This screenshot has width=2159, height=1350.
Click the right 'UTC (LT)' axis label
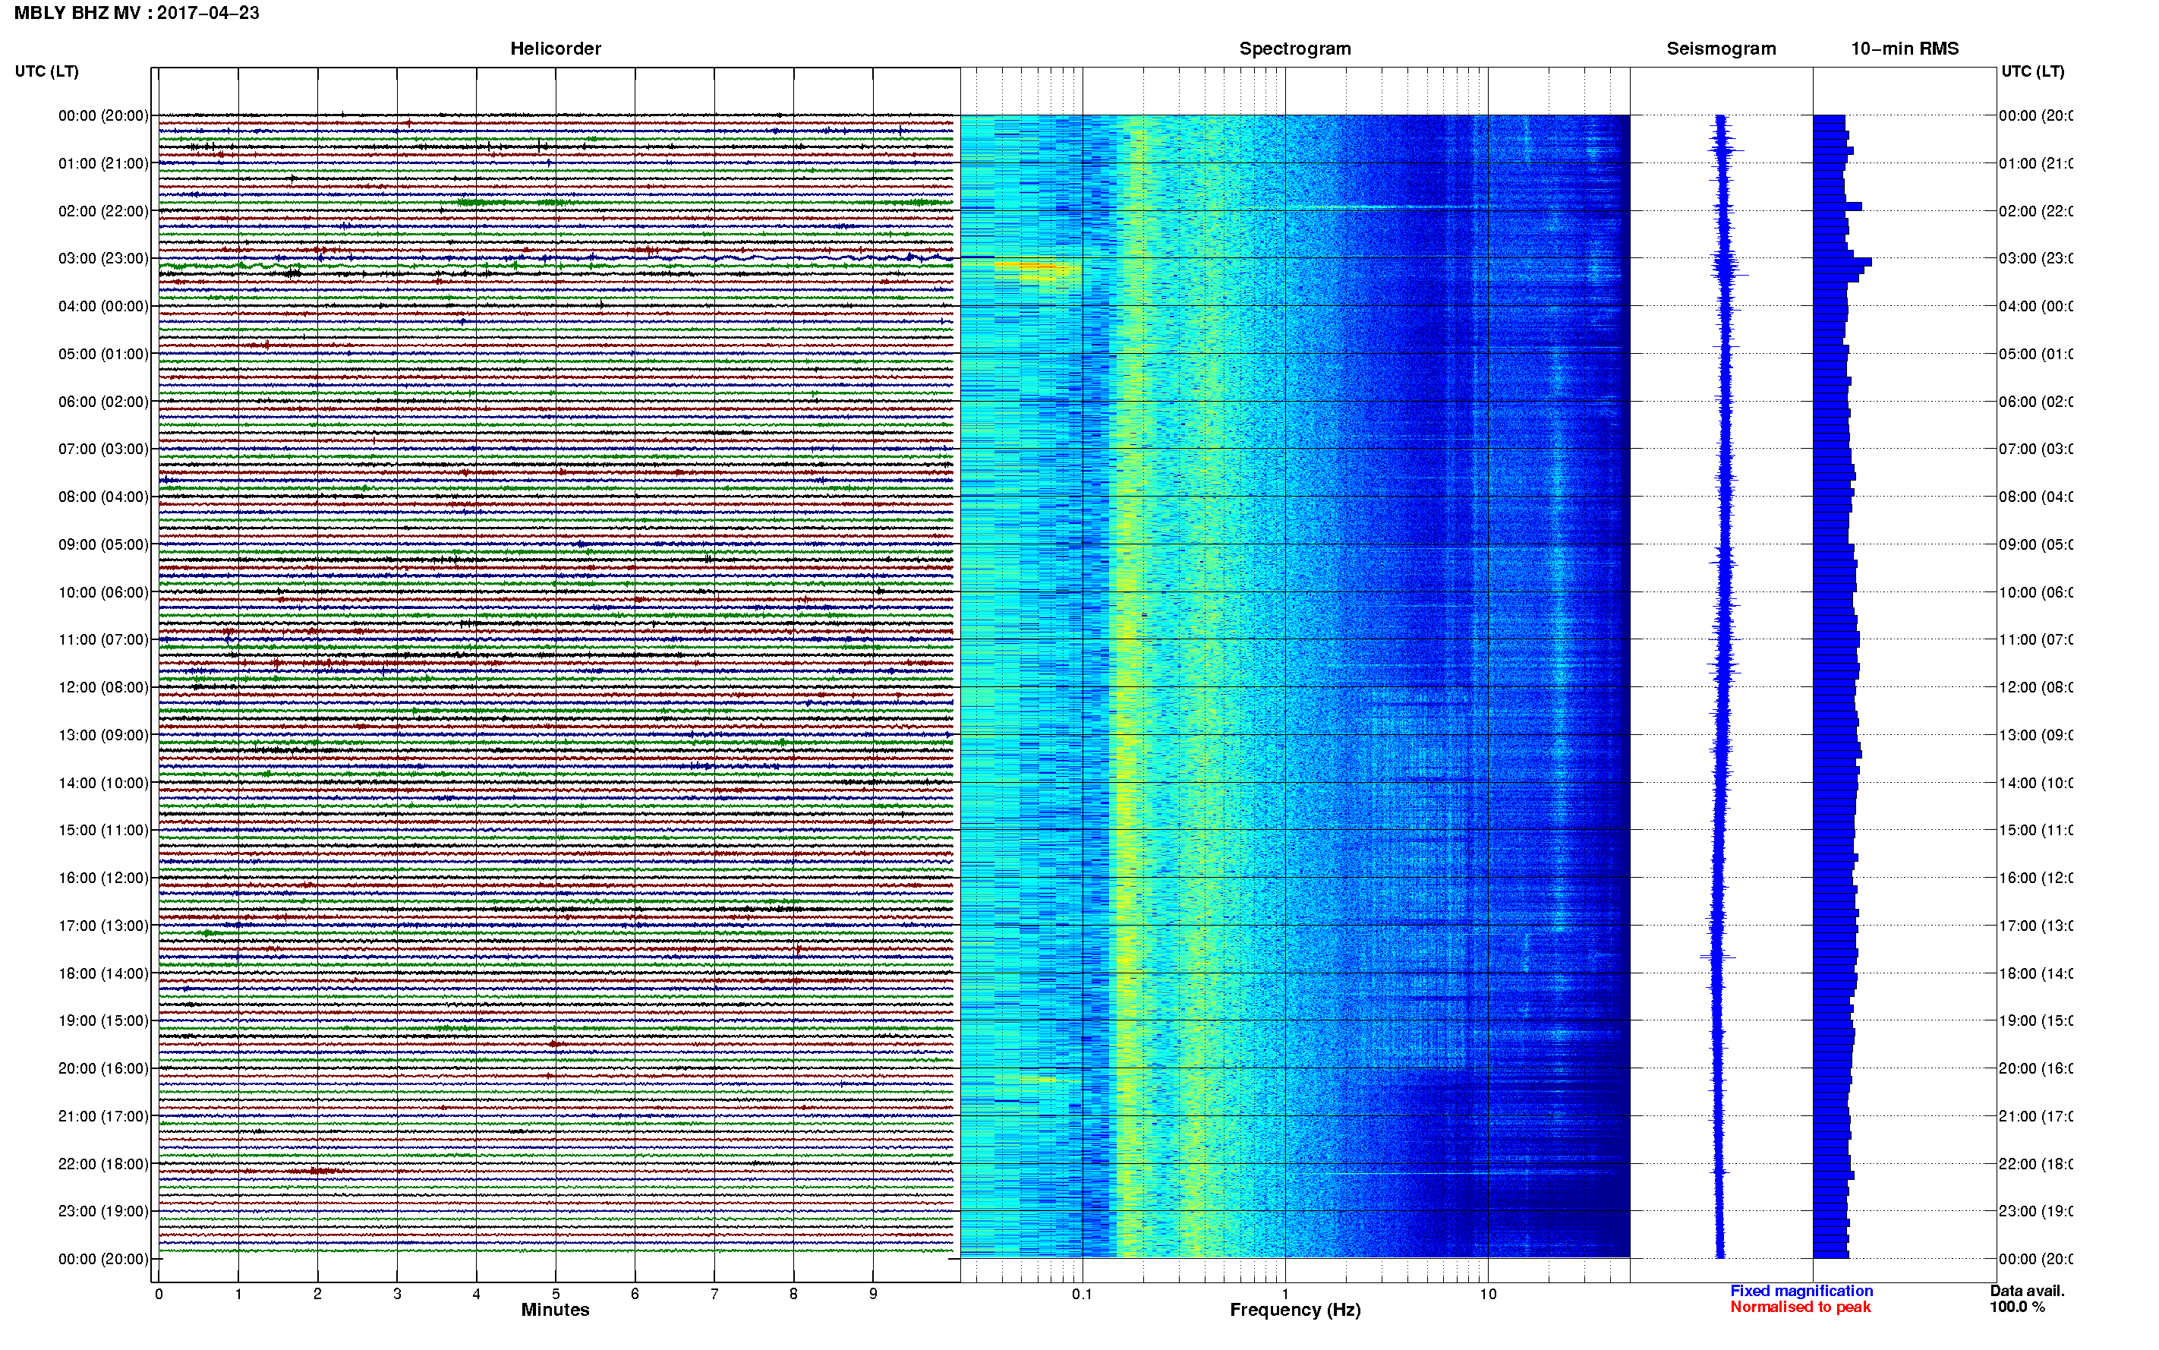(2032, 71)
